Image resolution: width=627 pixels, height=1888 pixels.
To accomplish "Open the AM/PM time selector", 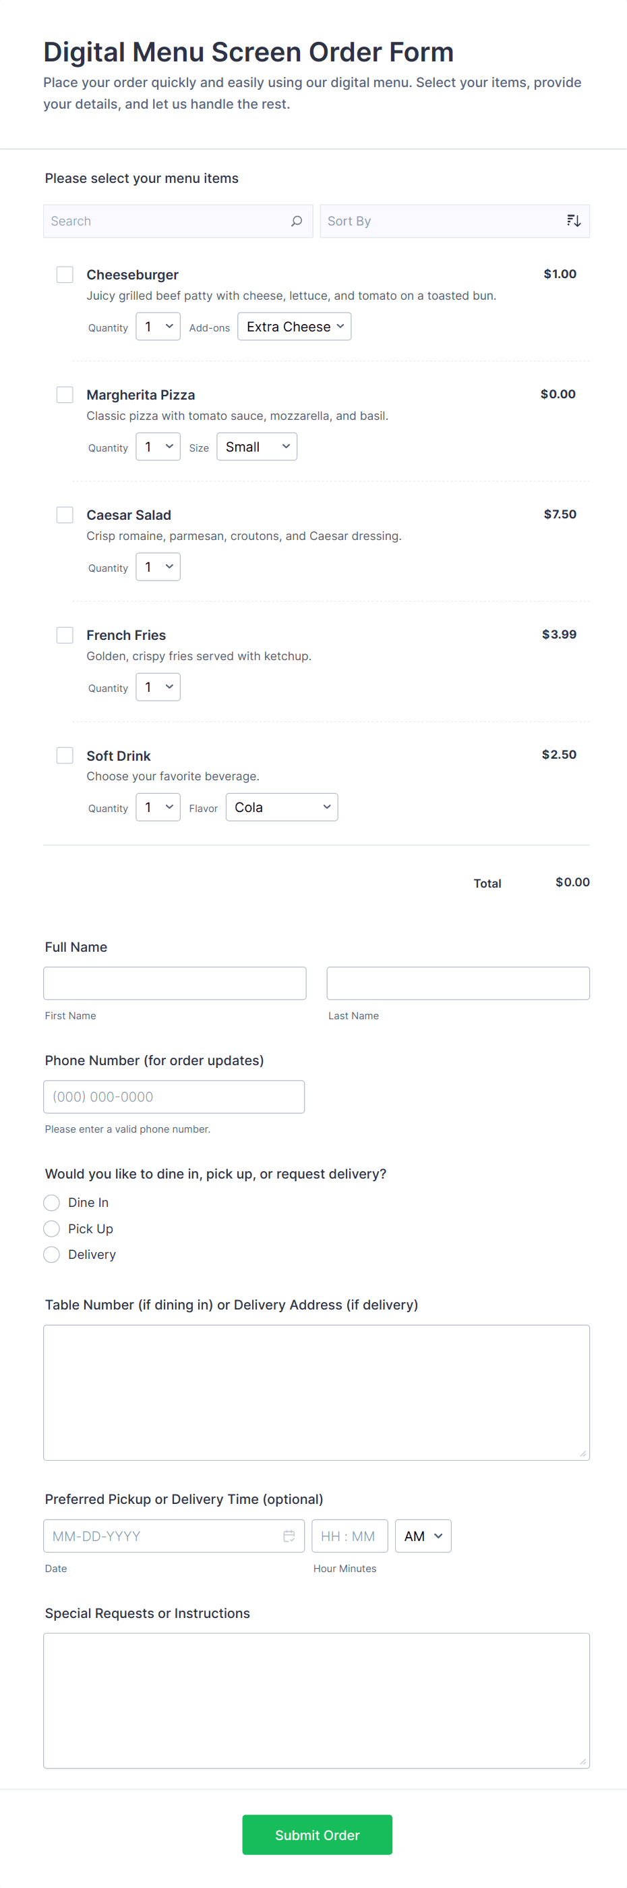I will click(423, 1536).
